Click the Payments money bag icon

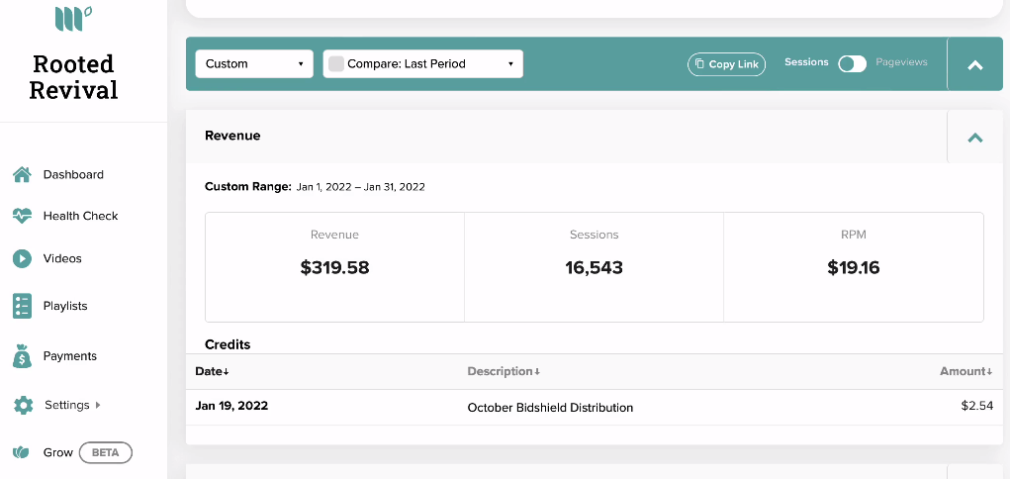click(x=22, y=356)
